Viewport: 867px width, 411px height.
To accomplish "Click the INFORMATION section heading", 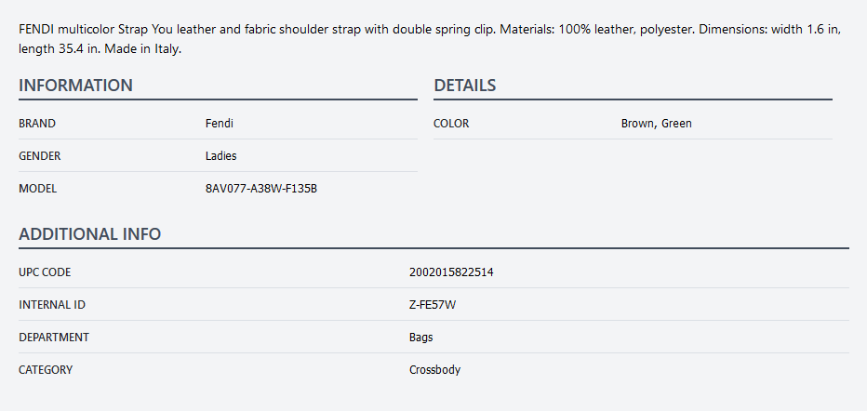I will [x=75, y=86].
